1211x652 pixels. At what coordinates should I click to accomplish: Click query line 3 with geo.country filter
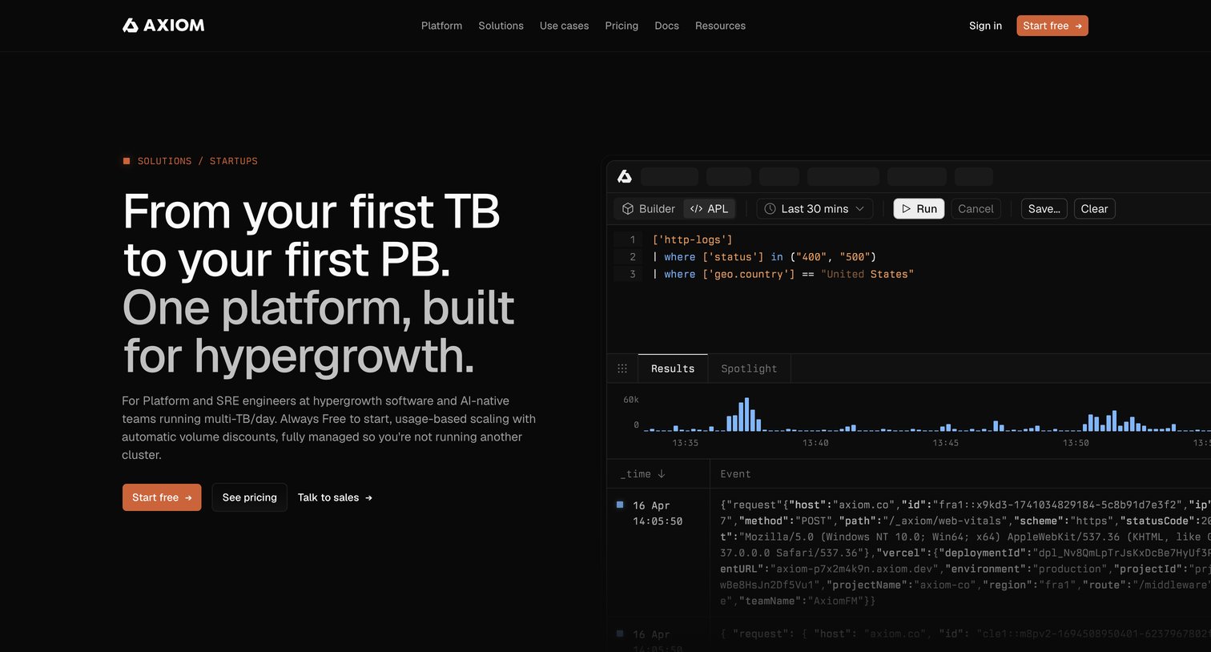[783, 274]
